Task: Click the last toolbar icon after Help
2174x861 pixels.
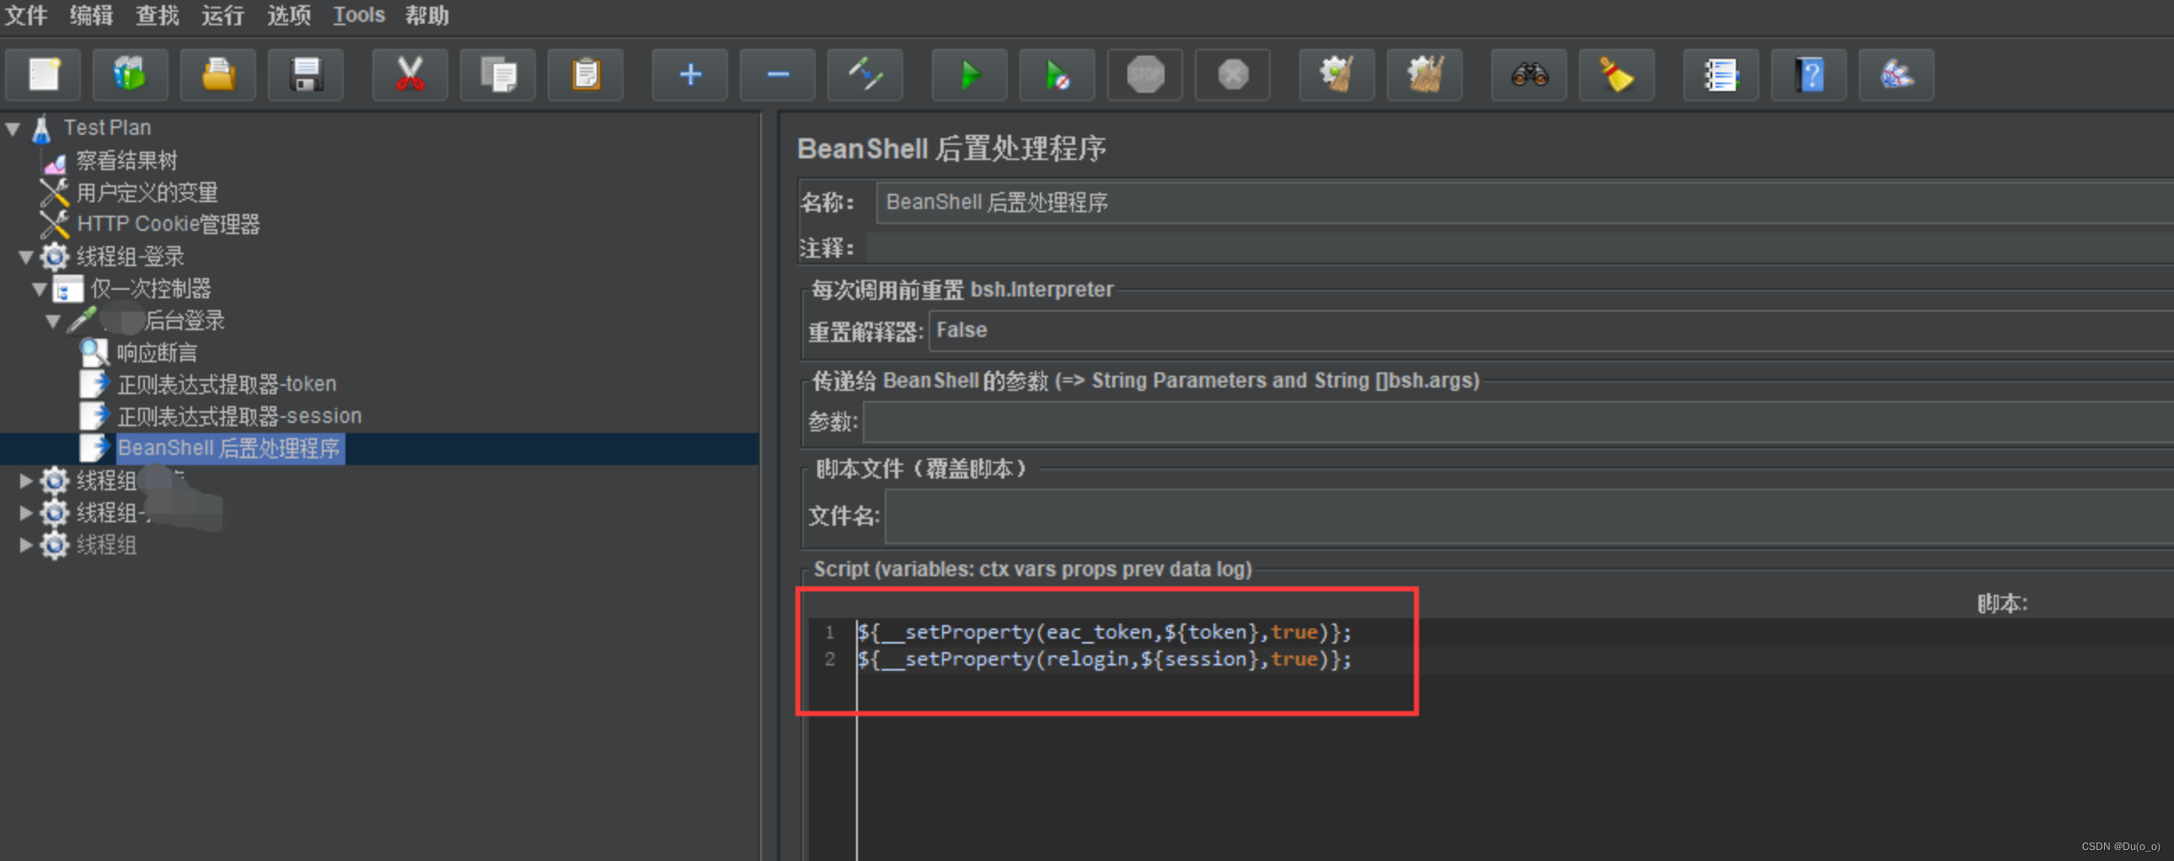Action: click(x=1897, y=75)
